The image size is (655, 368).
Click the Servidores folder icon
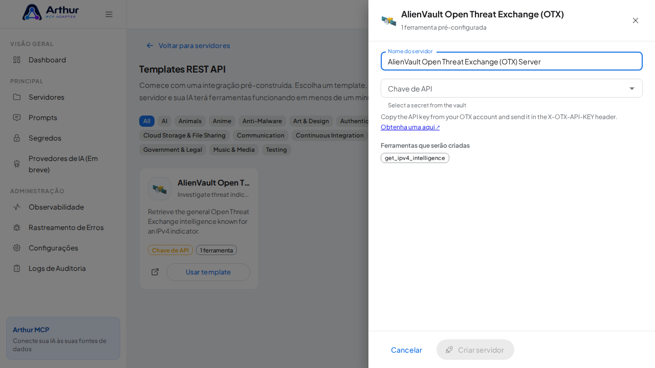(17, 97)
